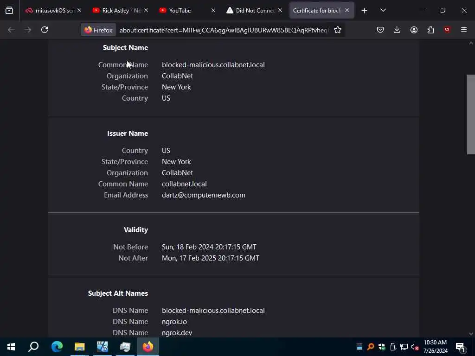Close the Rick Astley tab
Viewport: 475px width, 356px height.
[x=146, y=10]
